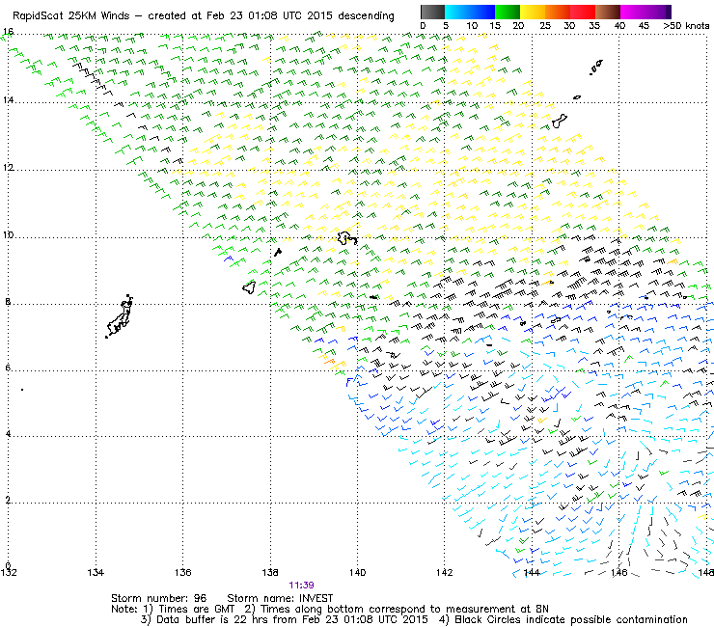Click the 'Storm name: INVEST' text
The image size is (714, 627).
click(x=280, y=598)
